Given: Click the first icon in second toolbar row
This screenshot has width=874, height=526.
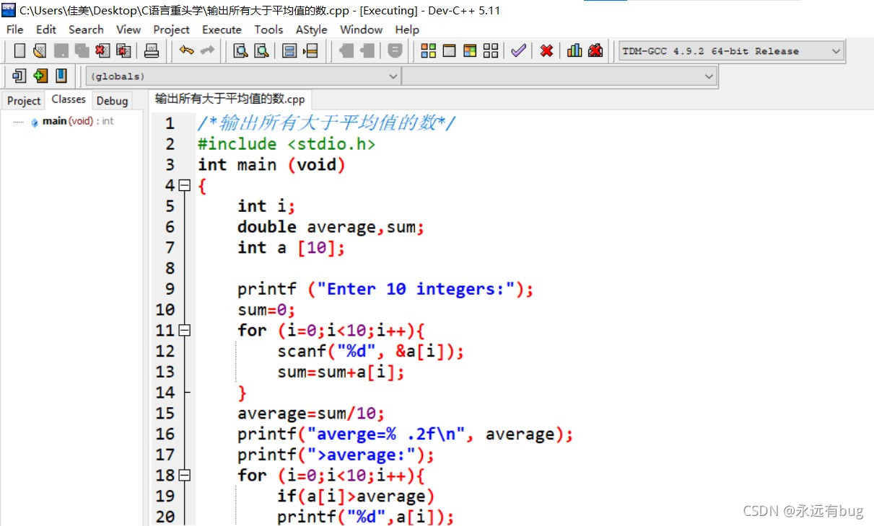Looking at the screenshot, I should click(19, 75).
